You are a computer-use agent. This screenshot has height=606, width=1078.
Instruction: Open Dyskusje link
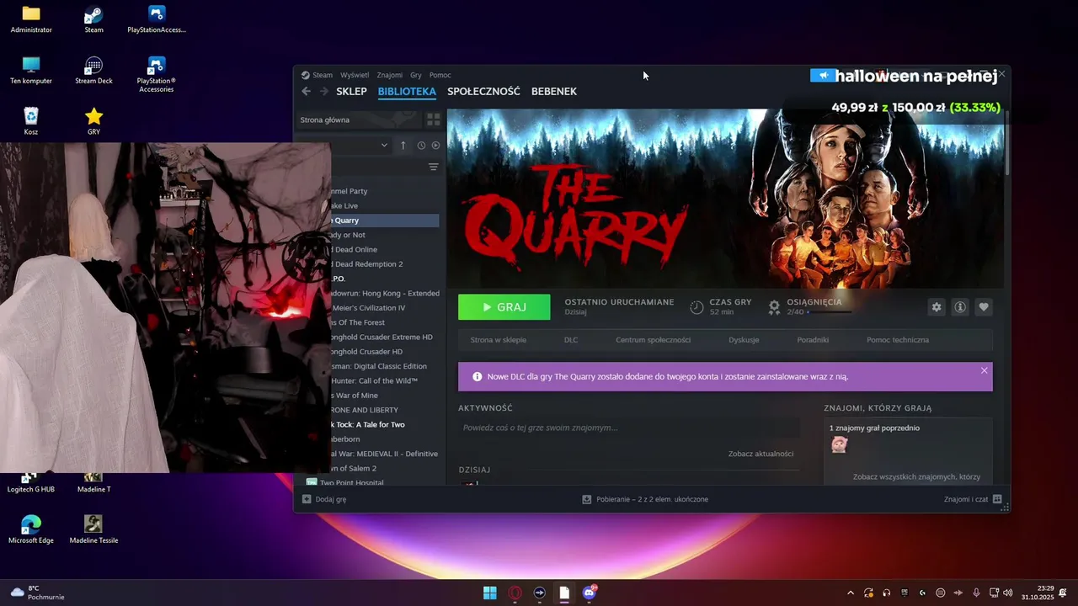tap(744, 340)
